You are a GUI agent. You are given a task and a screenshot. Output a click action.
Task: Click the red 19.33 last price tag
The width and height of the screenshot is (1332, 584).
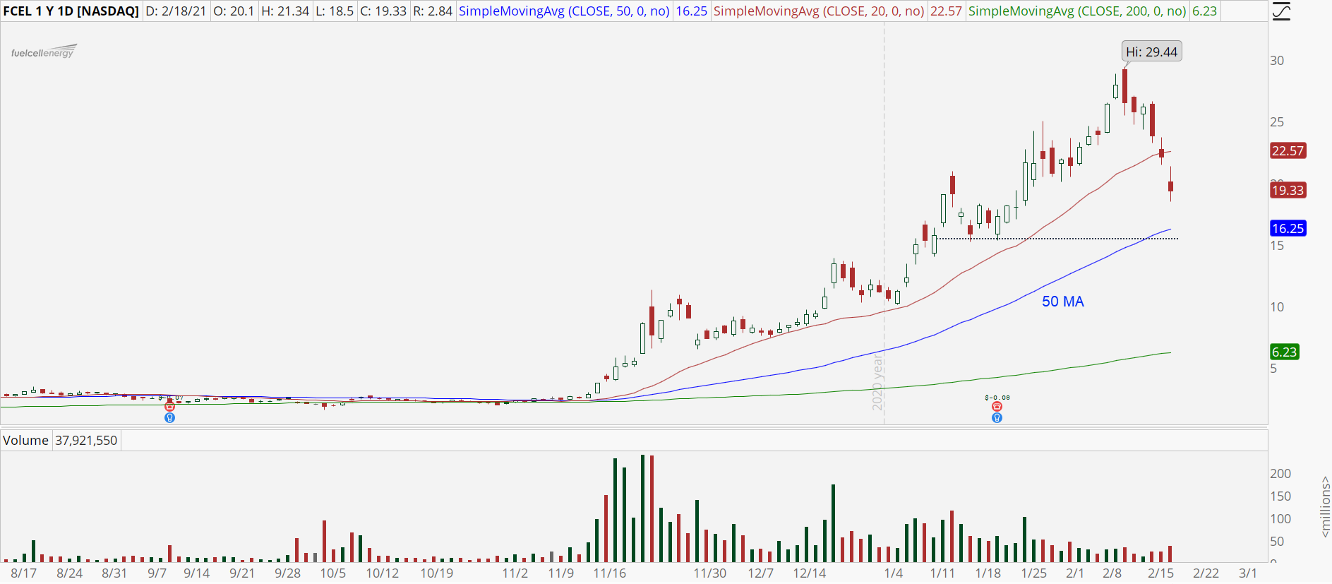click(1288, 191)
